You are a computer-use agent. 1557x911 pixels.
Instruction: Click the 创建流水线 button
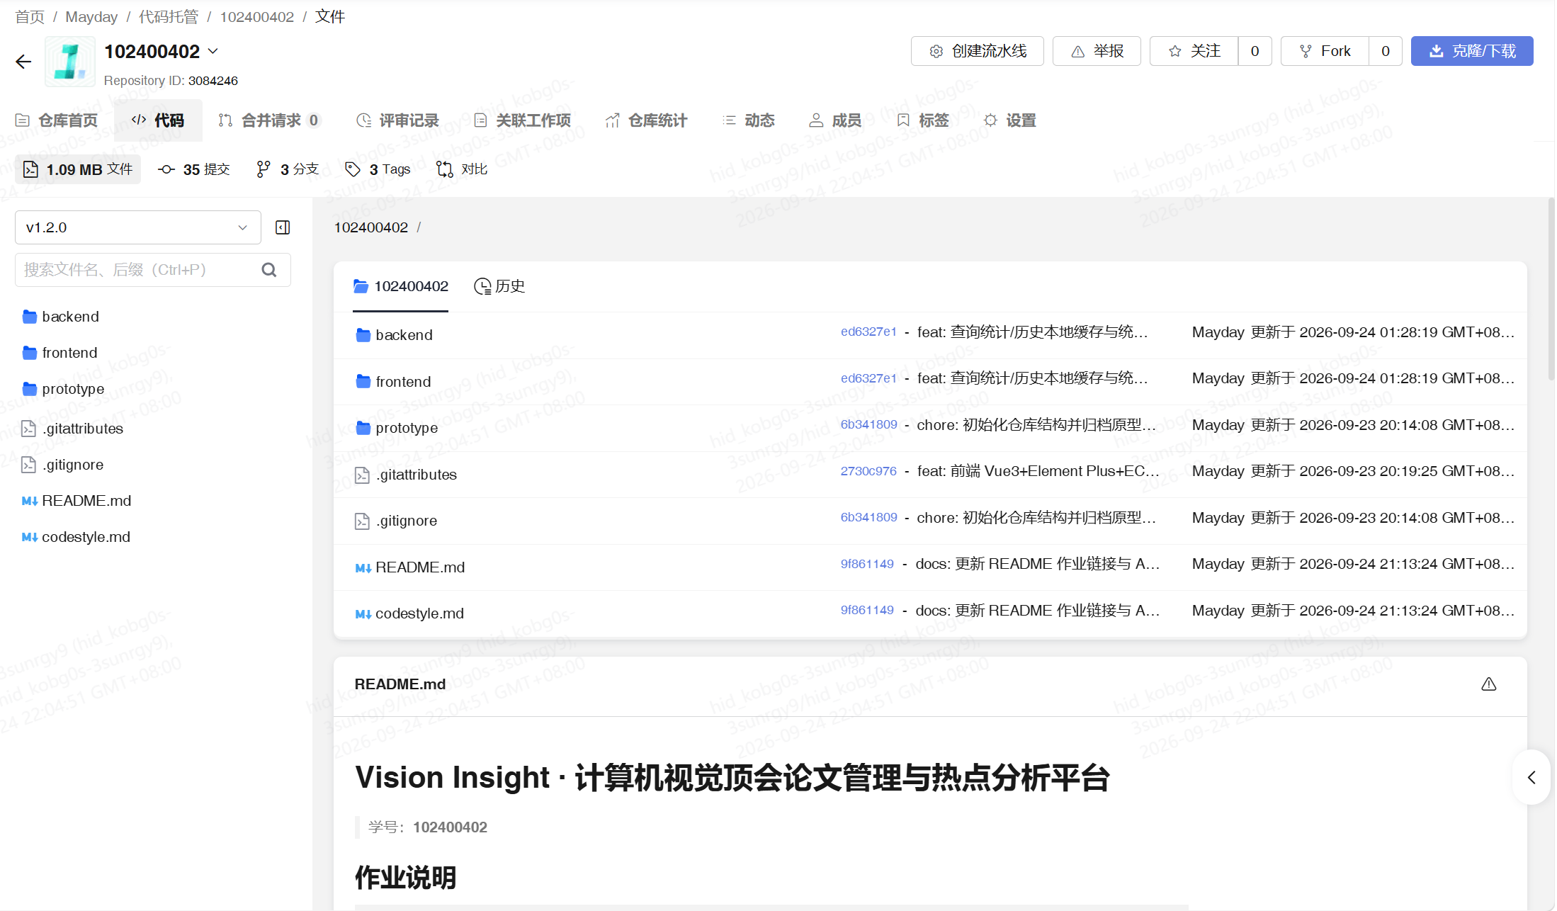tap(978, 51)
